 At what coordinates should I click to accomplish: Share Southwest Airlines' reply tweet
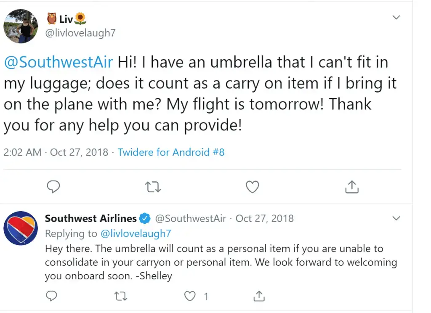[x=259, y=296]
